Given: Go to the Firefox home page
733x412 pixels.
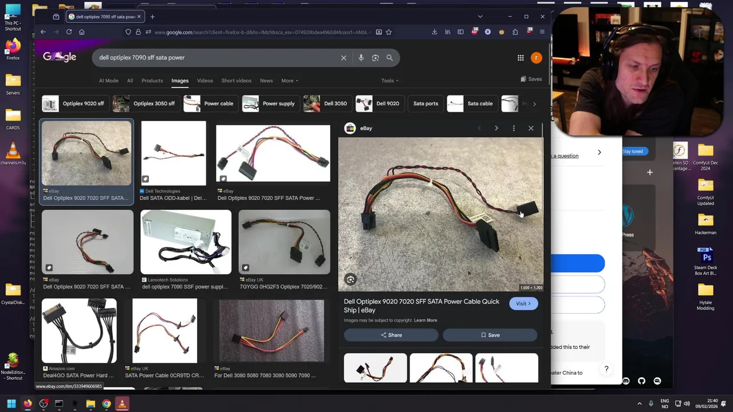Looking at the screenshot, I should pyautogui.click(x=81, y=32).
